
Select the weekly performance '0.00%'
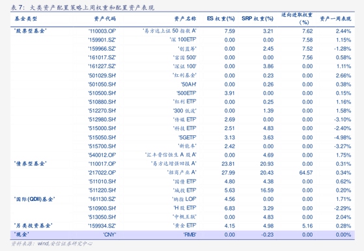tap(343, 235)
